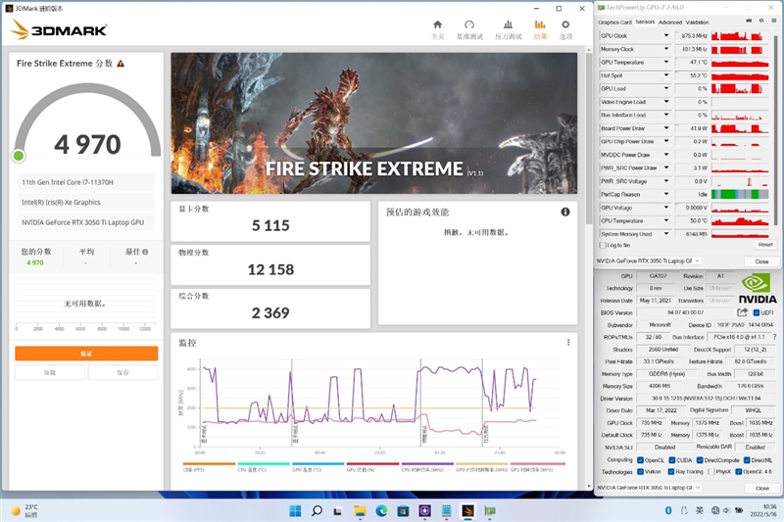Click the GPU-Z refresh icon

(x=761, y=21)
